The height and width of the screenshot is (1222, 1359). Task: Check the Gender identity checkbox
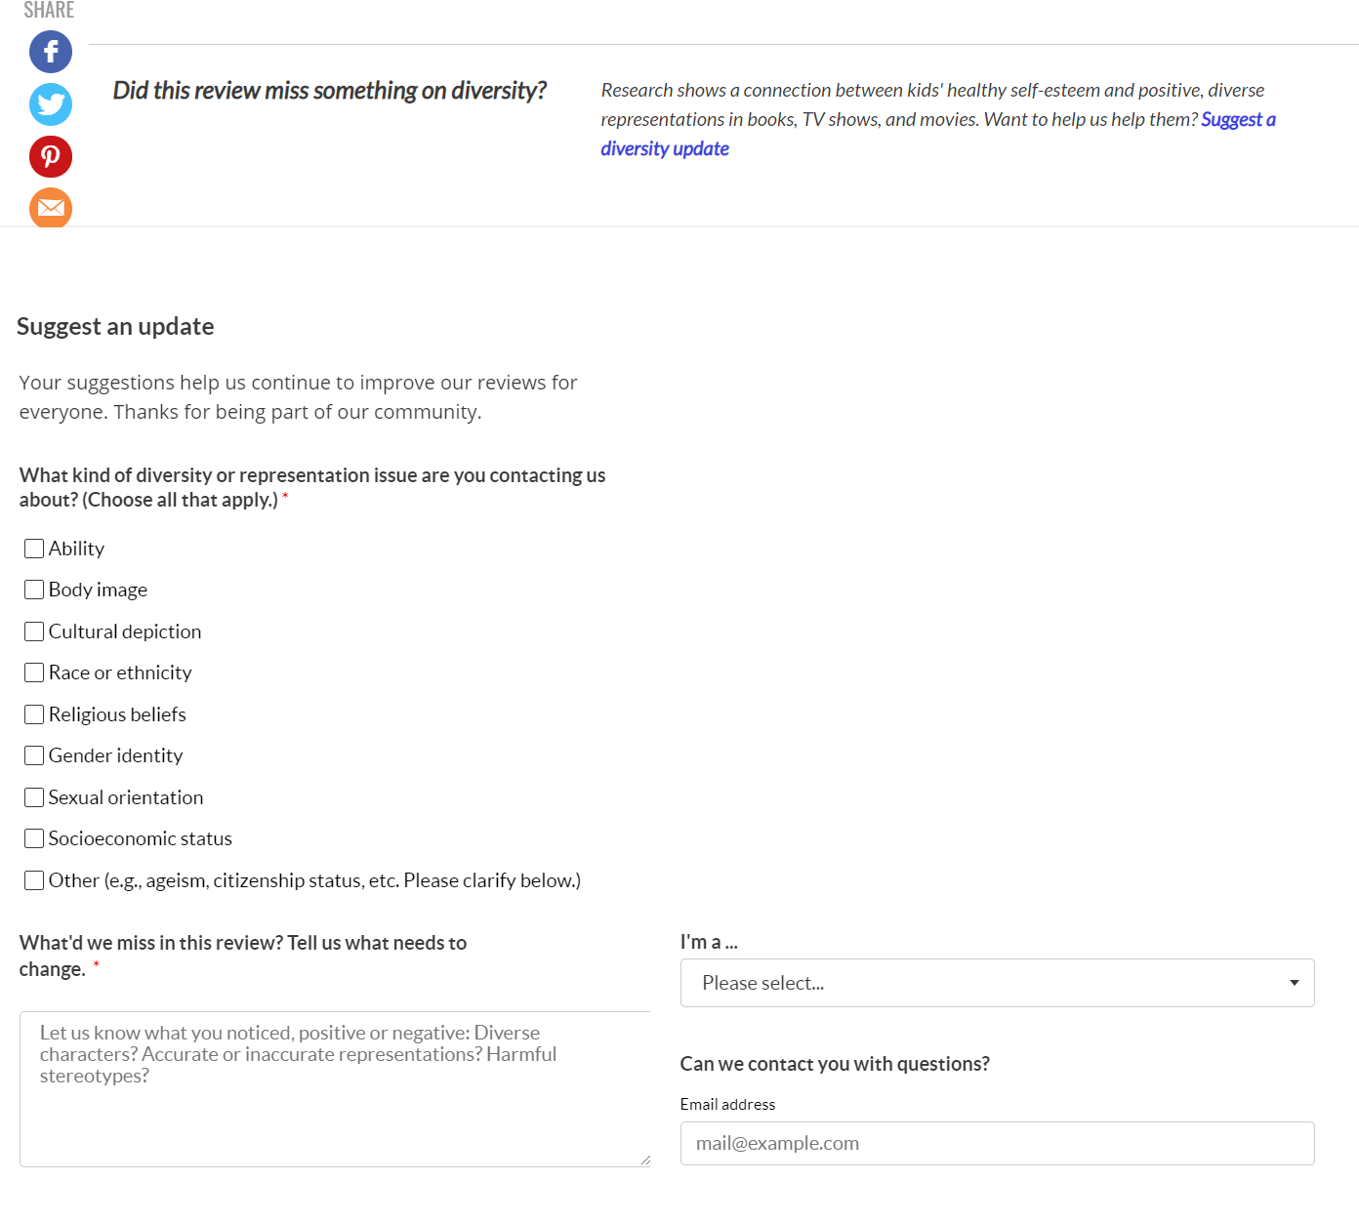click(x=34, y=754)
